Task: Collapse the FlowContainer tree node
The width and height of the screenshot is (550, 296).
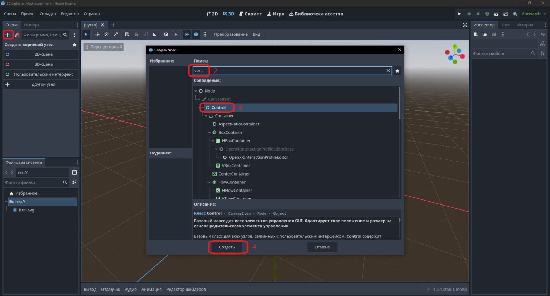Action: (209, 182)
